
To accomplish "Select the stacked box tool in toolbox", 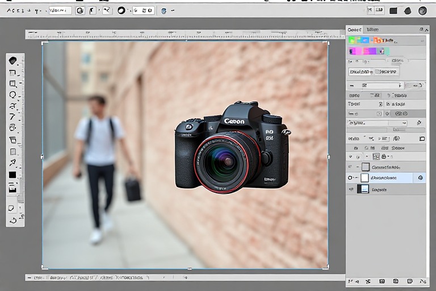I will pyautogui.click(x=13, y=139).
